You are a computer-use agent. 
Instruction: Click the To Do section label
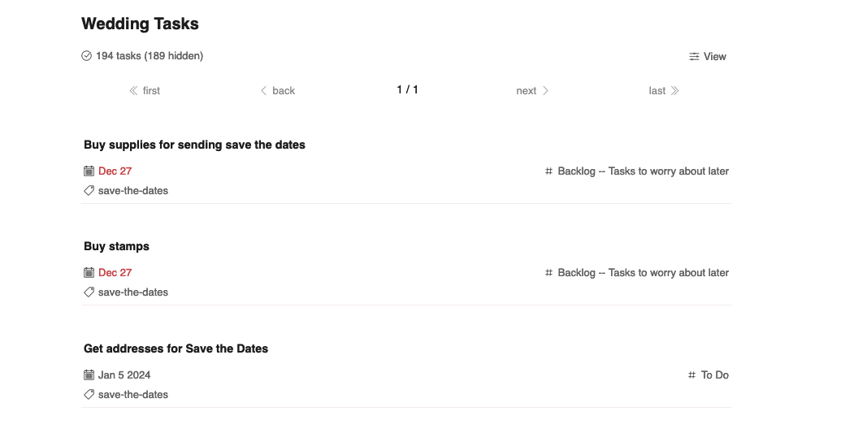(715, 375)
